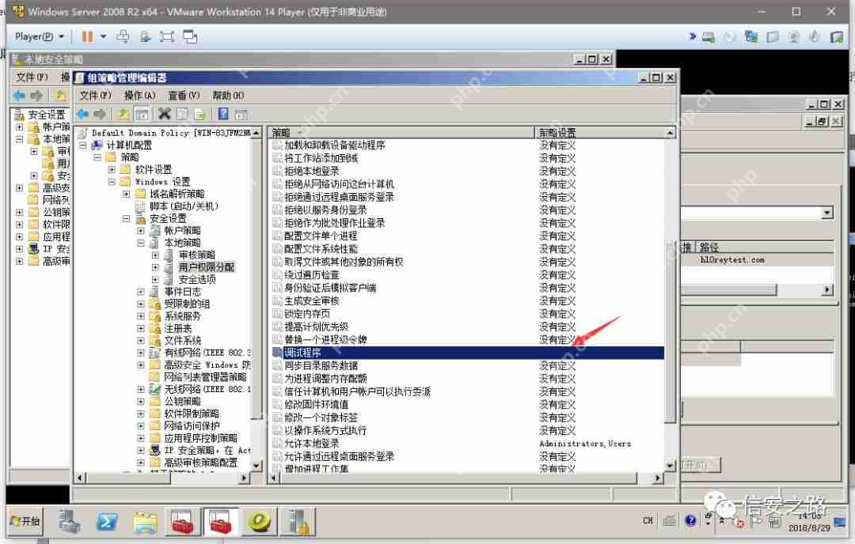
Task: Open 文件(F) menu in the 本地安全策略 window
Action: point(32,77)
